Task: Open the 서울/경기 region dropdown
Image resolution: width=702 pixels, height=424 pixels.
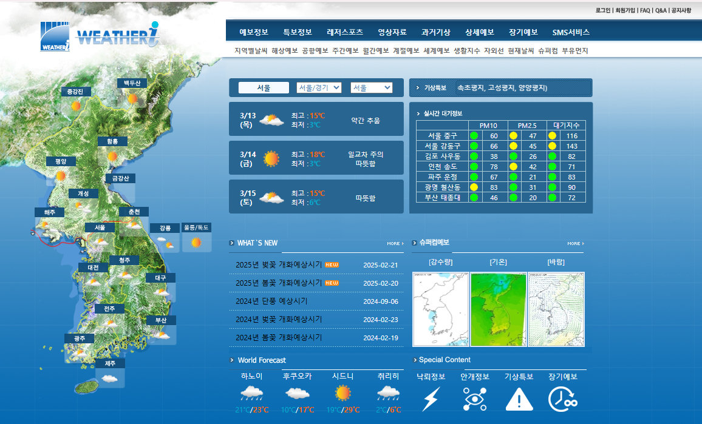Action: [x=318, y=87]
